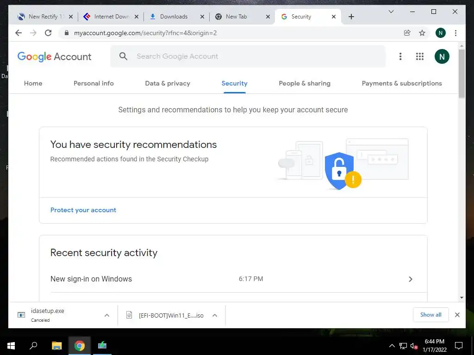Open the Google Account logo link
The image size is (474, 355).
pos(55,56)
